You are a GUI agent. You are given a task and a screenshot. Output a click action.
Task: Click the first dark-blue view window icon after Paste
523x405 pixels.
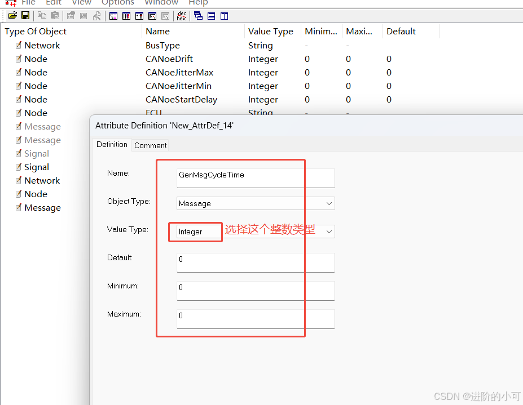click(113, 16)
